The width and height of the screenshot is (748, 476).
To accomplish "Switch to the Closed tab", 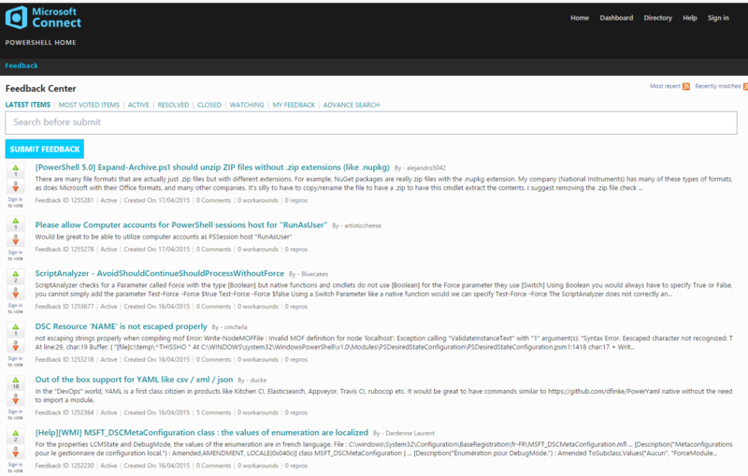I will 209,105.
